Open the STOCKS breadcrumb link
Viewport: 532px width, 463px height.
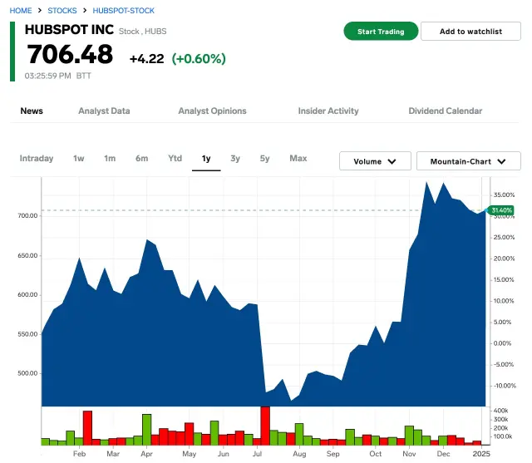pyautogui.click(x=62, y=11)
